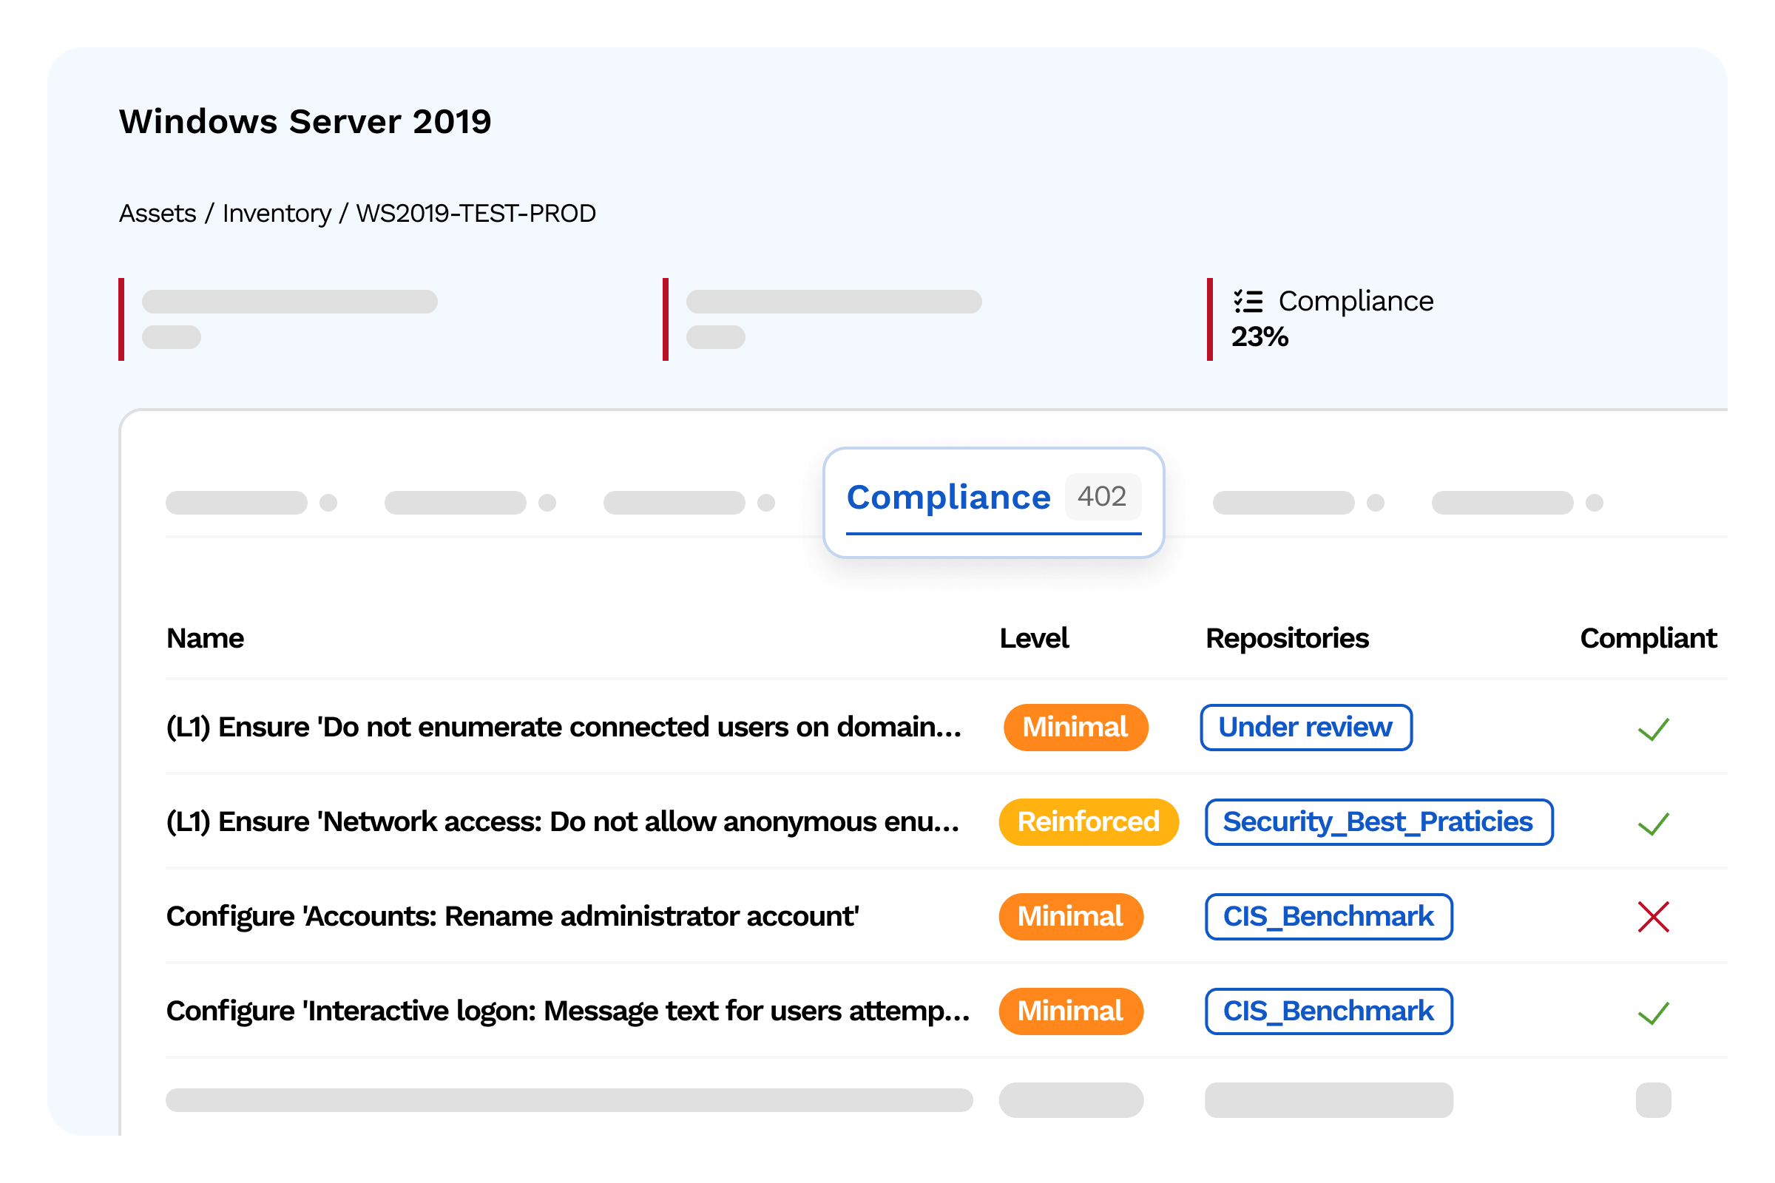Click CIS_Benchmark tag in the Rename administrator row
Image resolution: width=1775 pixels, height=1183 pixels.
tap(1329, 917)
